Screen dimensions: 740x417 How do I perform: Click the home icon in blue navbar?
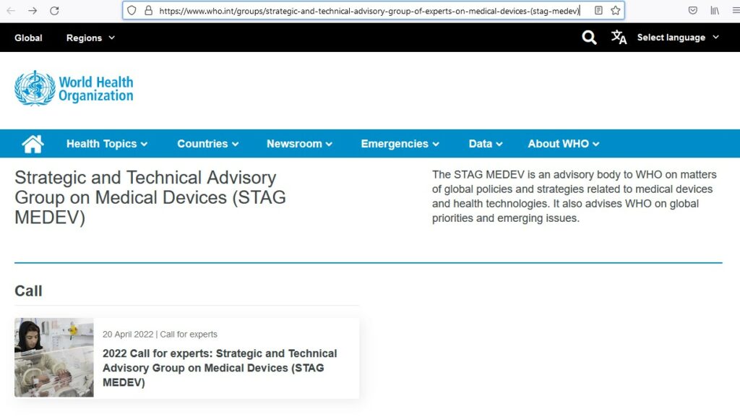click(33, 144)
